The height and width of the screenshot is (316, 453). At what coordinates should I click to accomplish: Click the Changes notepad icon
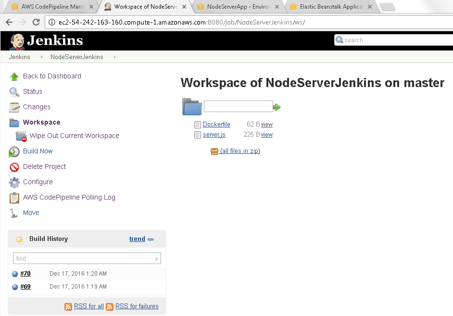point(14,107)
